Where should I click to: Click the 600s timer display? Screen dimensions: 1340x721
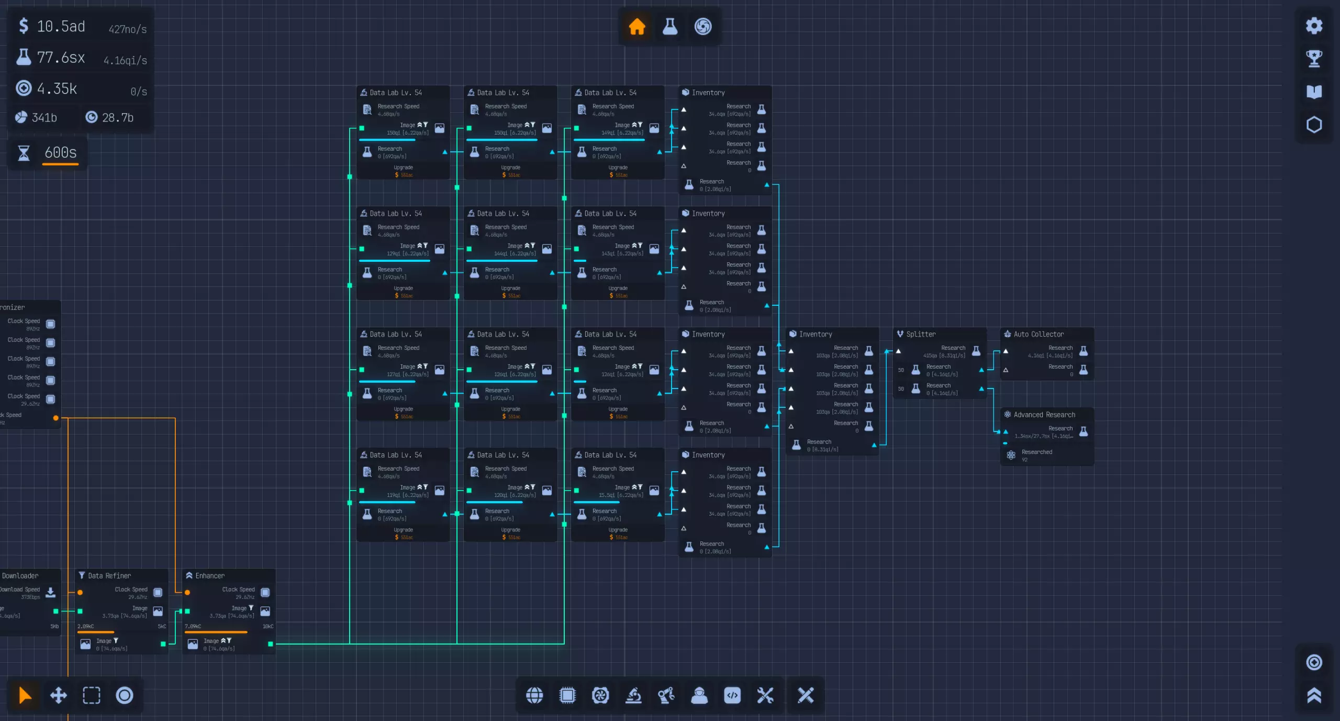[x=60, y=152]
